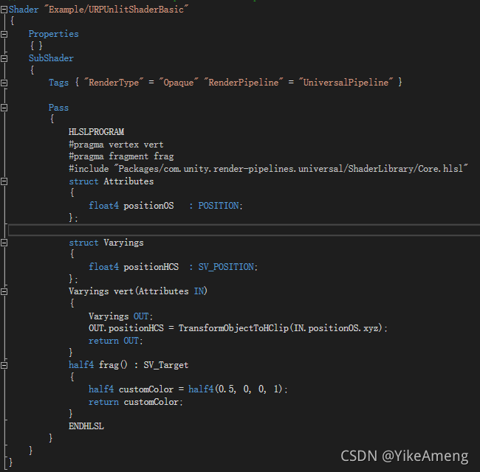Click IN.positionOS.xyz argument
This screenshot has height=472, width=480.
click(336, 328)
